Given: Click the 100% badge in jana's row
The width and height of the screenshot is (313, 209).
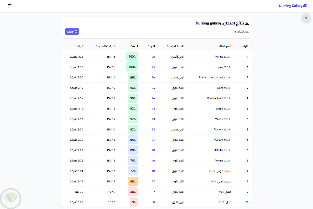Looking at the screenshot, I should (x=132, y=67).
